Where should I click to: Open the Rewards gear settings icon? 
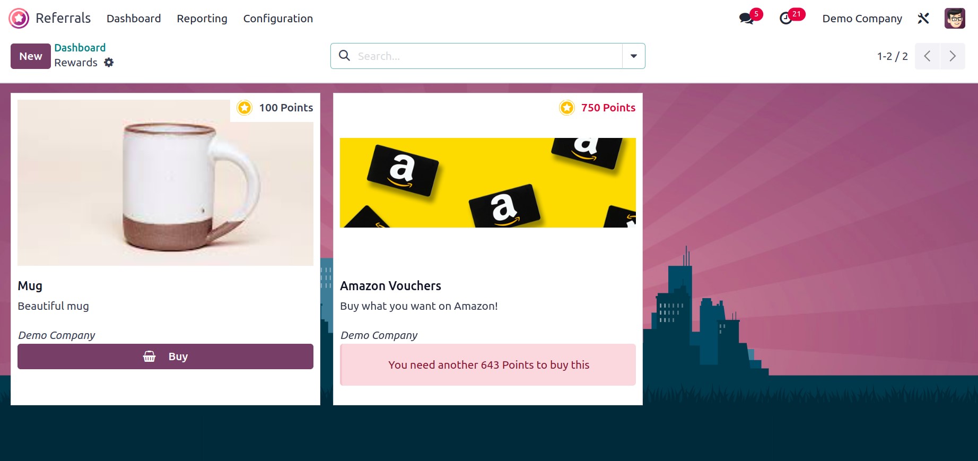coord(109,63)
